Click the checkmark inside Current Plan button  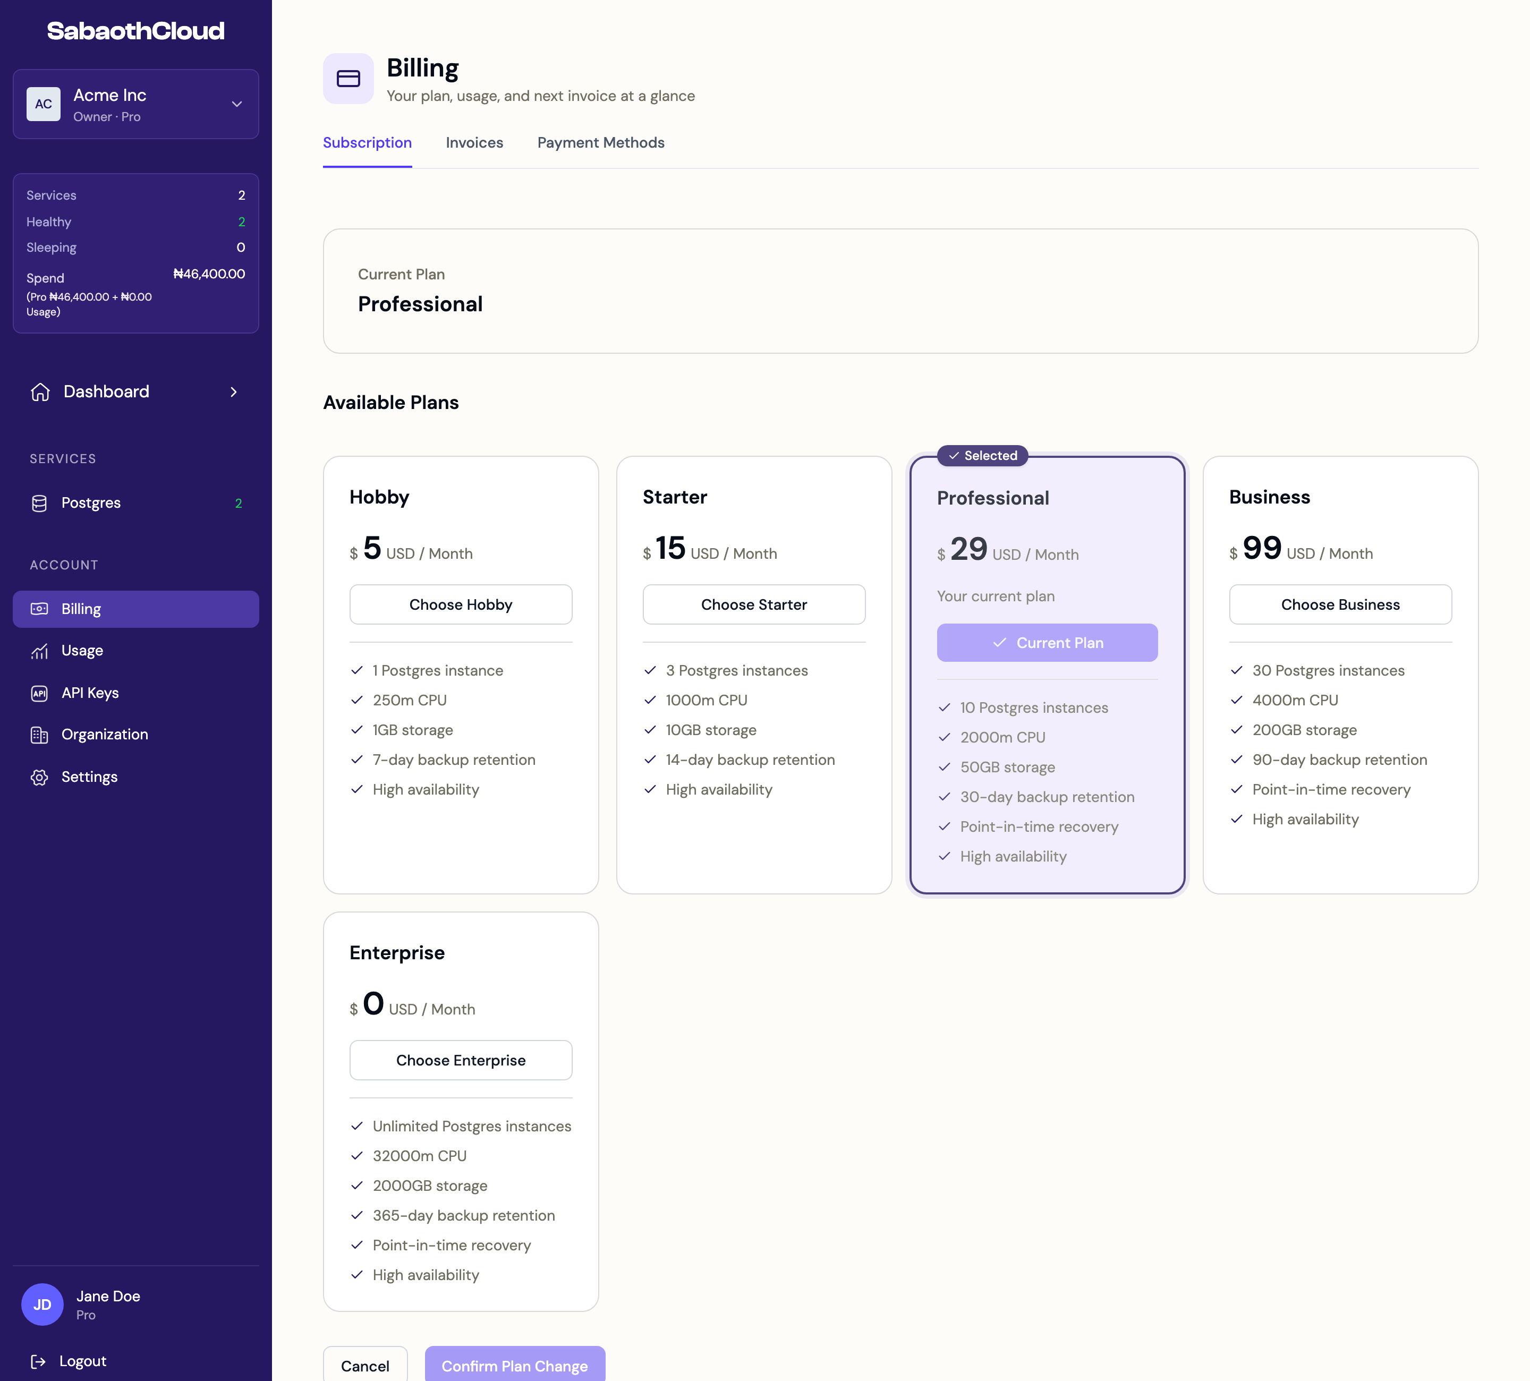click(999, 643)
